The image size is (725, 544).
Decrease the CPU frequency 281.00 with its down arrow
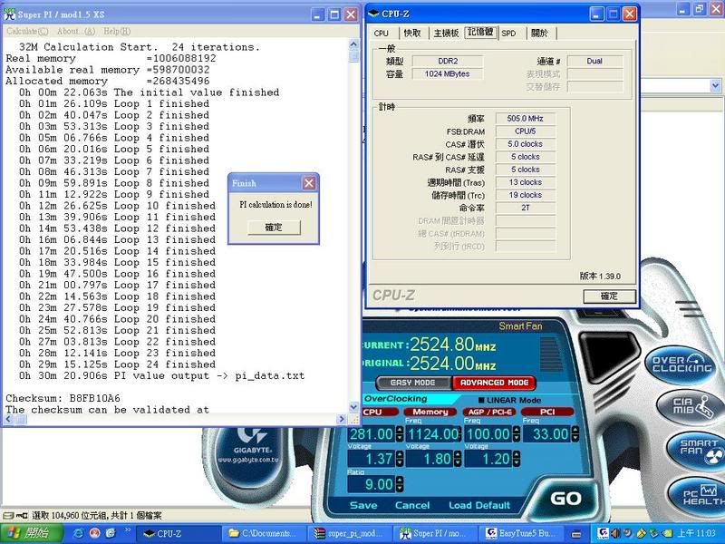click(x=400, y=438)
